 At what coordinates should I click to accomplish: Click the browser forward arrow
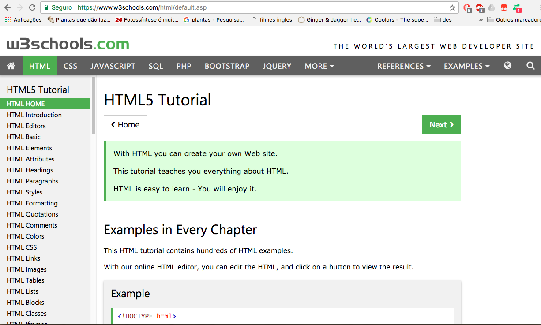coord(20,7)
